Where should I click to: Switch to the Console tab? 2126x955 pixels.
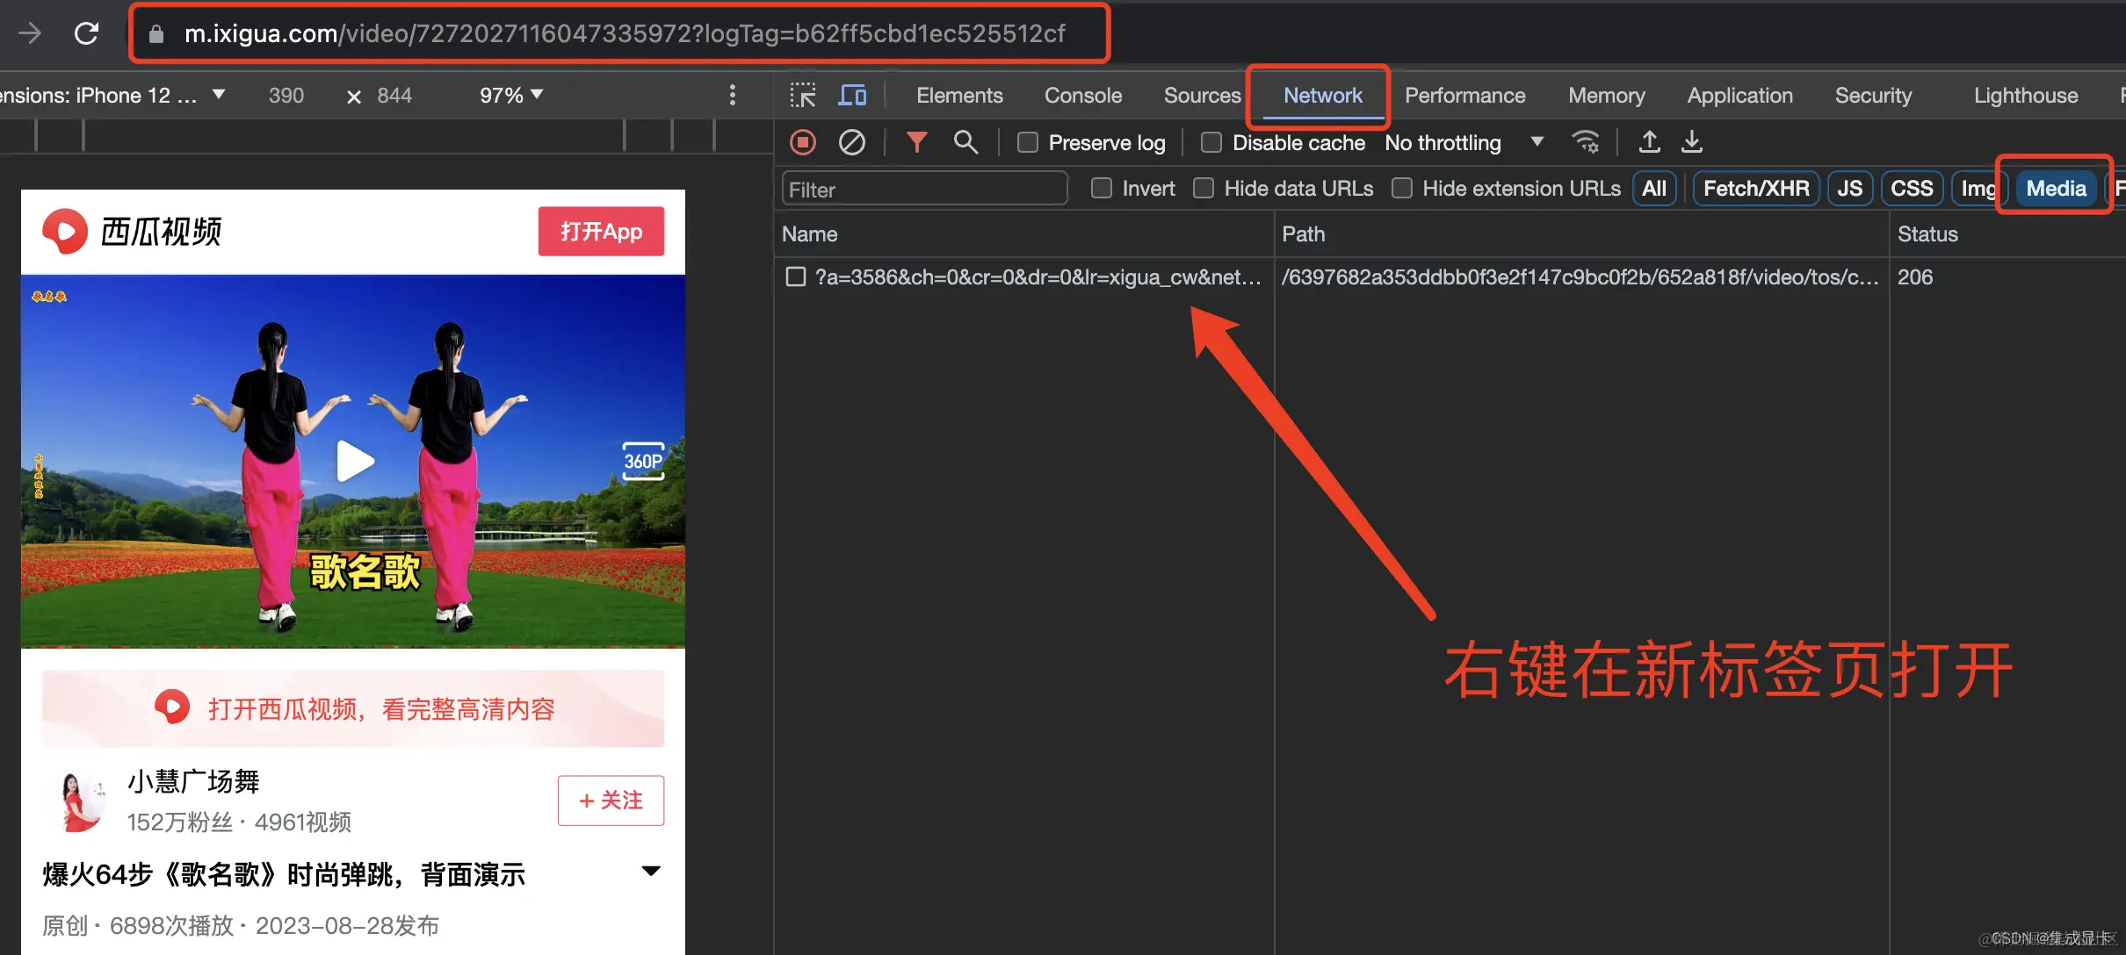(x=1082, y=95)
